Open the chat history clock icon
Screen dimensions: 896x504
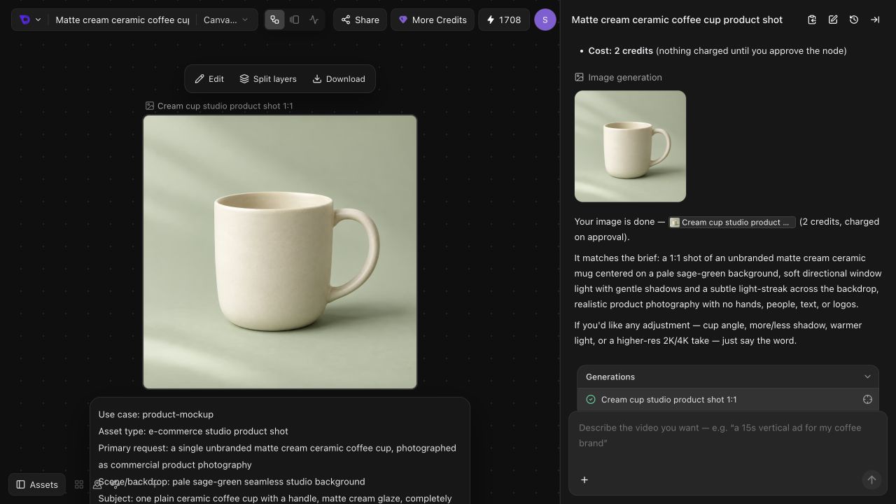854,20
